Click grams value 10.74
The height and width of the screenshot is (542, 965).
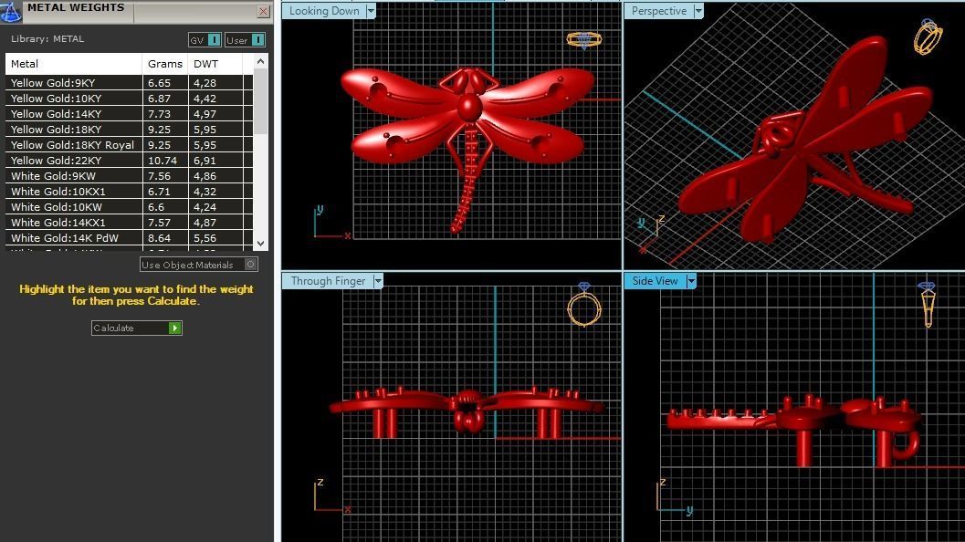click(163, 161)
